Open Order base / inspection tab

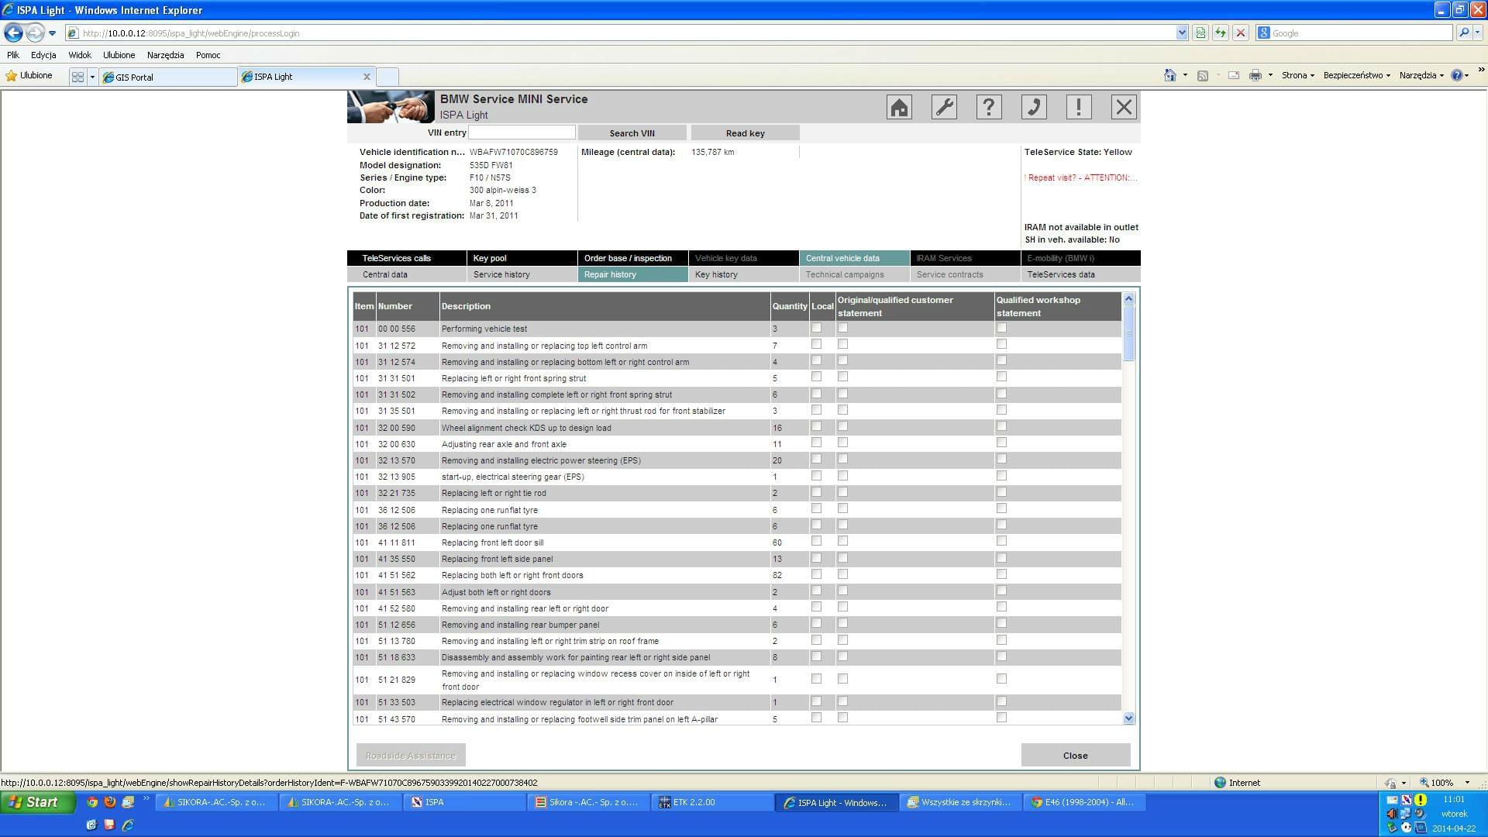coord(632,258)
